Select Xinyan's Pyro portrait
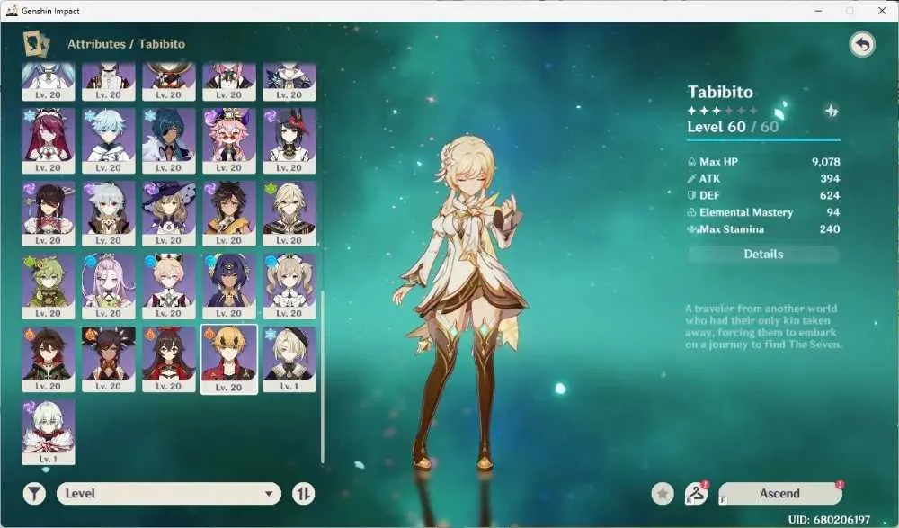 tap(109, 359)
